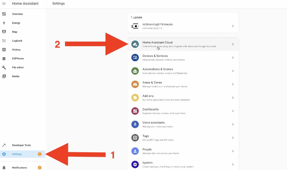Click the Dashboards icon
Screen dimensions: 287x170
(135, 111)
